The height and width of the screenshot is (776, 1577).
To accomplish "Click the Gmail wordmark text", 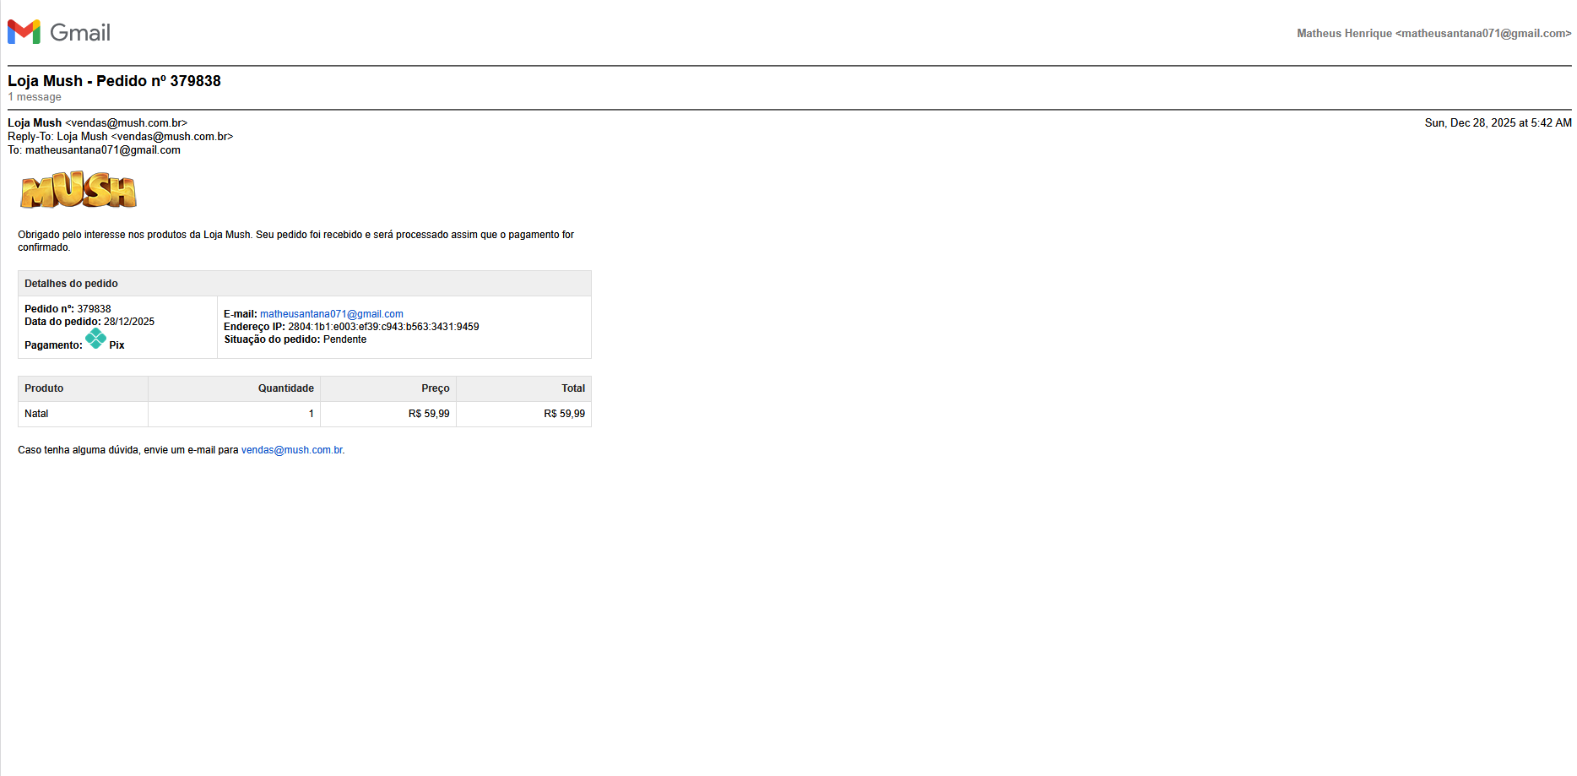I will pyautogui.click(x=80, y=33).
